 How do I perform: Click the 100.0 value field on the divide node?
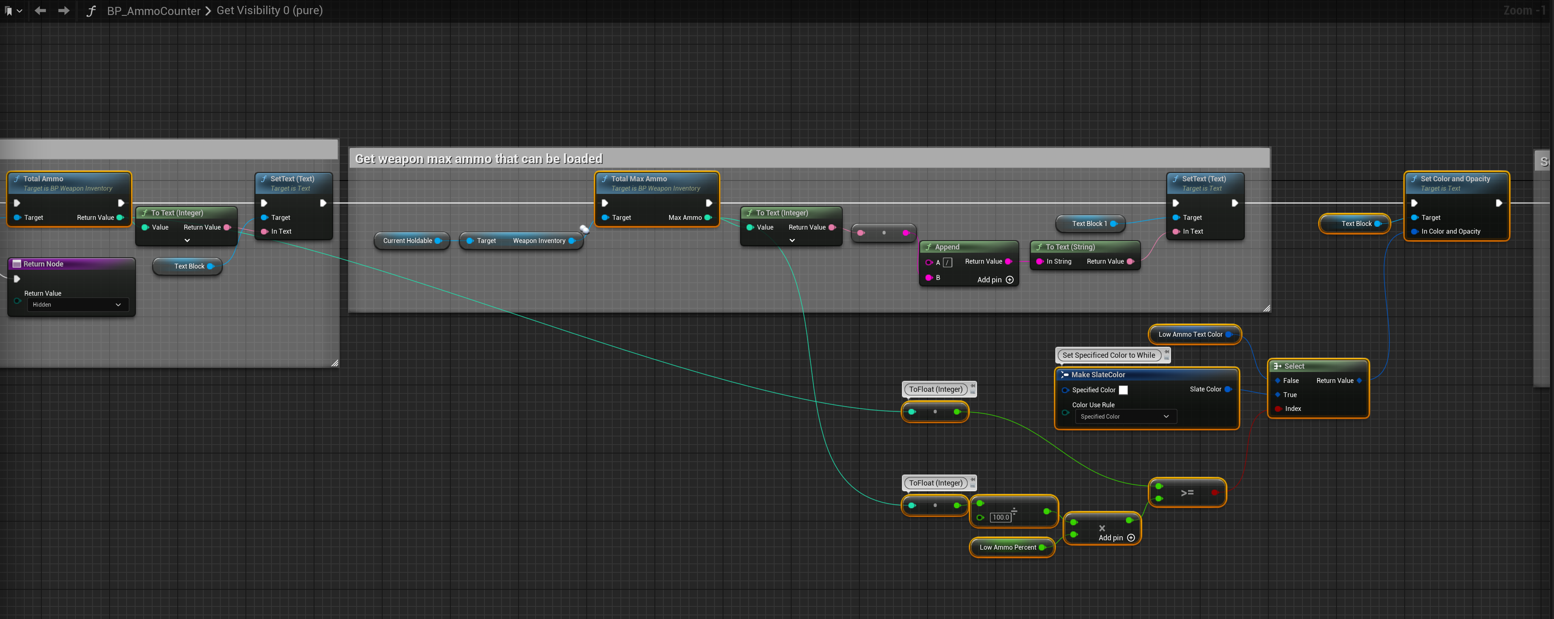pyautogui.click(x=1000, y=517)
